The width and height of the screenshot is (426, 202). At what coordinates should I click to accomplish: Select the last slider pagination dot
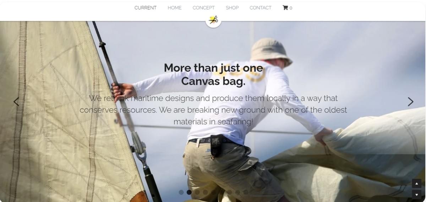click(246, 192)
